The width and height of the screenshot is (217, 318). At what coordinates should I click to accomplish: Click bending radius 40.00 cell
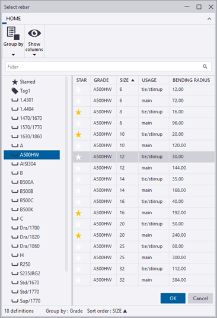click(x=192, y=201)
